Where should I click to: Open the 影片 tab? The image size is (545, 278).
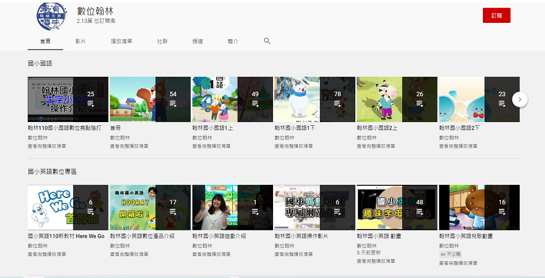[x=81, y=41]
